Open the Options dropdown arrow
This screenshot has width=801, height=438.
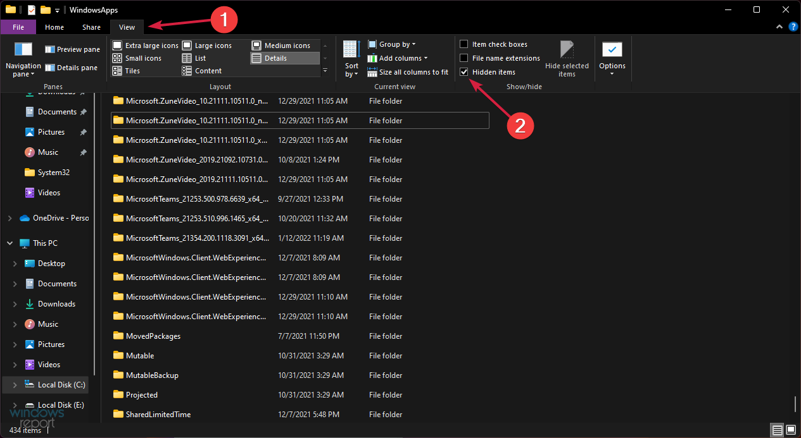(612, 74)
